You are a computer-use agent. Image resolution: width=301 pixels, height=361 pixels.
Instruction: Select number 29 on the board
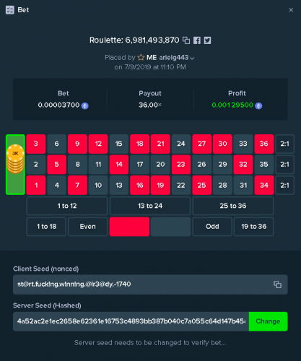click(x=222, y=165)
